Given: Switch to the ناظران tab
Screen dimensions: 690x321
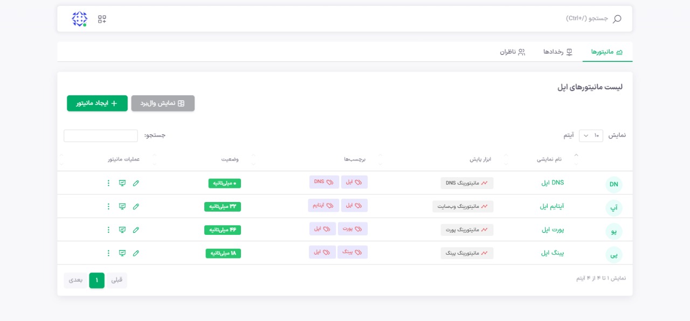Looking at the screenshot, I should point(512,52).
